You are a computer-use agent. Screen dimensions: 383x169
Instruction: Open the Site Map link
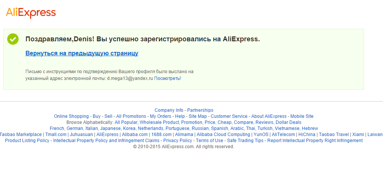[x=198, y=116]
